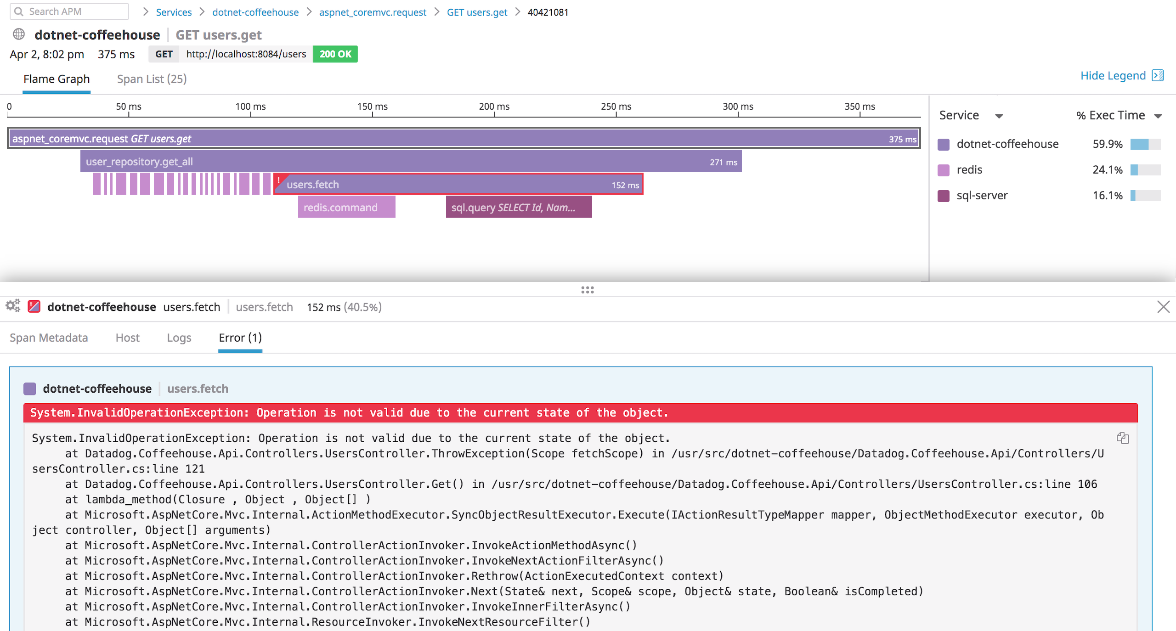This screenshot has height=631, width=1176.
Task: Click the magnifier icon in the APM search
Action: click(x=19, y=11)
